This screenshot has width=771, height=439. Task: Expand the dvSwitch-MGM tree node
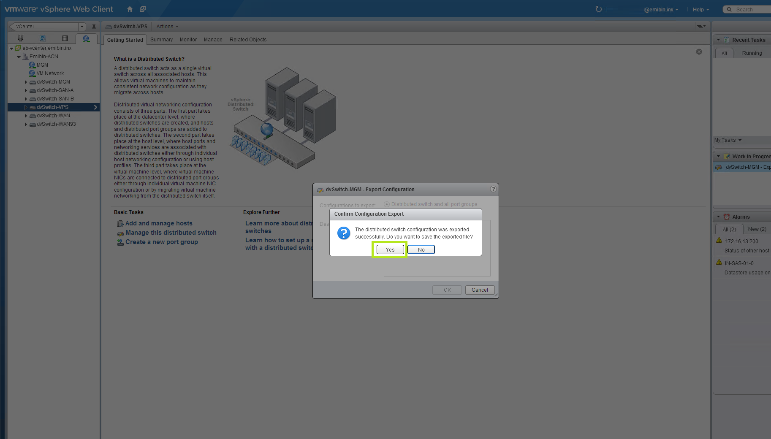coord(26,82)
